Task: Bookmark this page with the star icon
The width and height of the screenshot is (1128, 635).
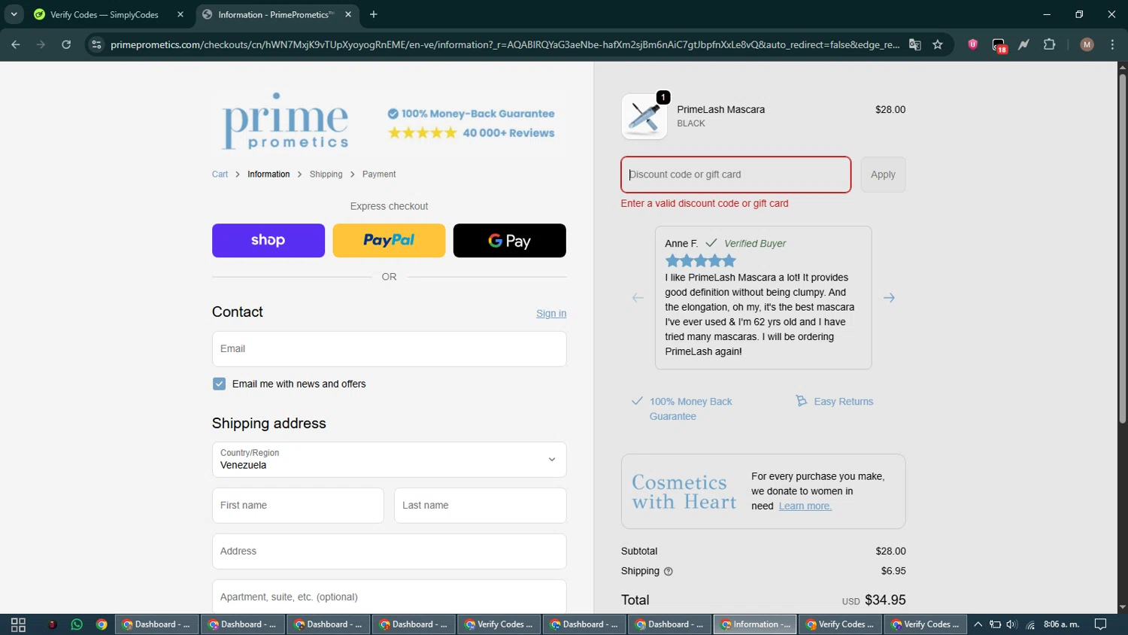Action: tap(938, 44)
